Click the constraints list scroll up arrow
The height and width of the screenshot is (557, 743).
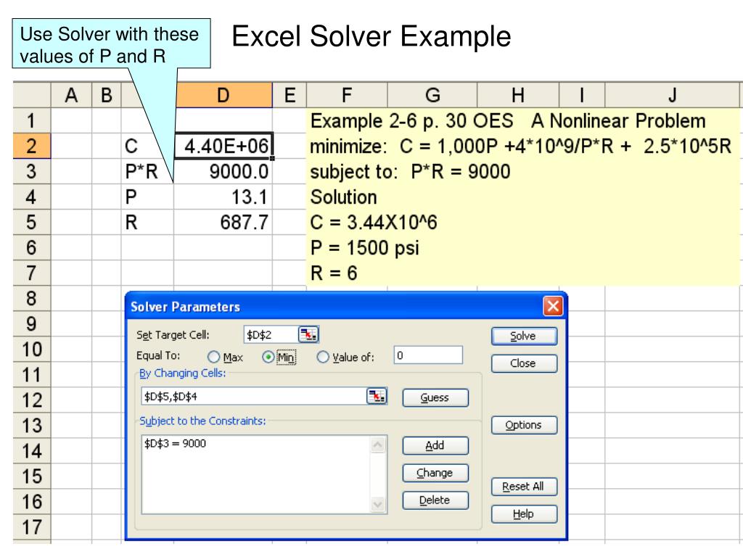point(377,445)
